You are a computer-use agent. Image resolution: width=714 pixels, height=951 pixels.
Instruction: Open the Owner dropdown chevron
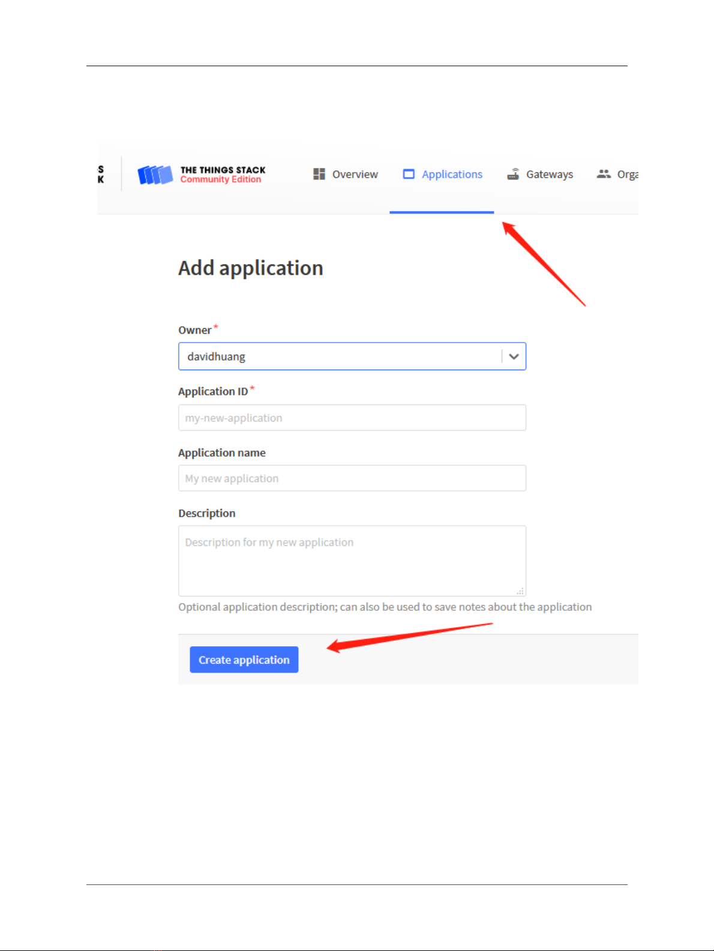(514, 356)
